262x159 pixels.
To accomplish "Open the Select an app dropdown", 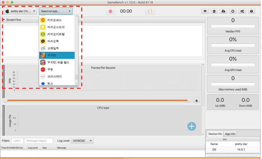I will tap(56, 11).
